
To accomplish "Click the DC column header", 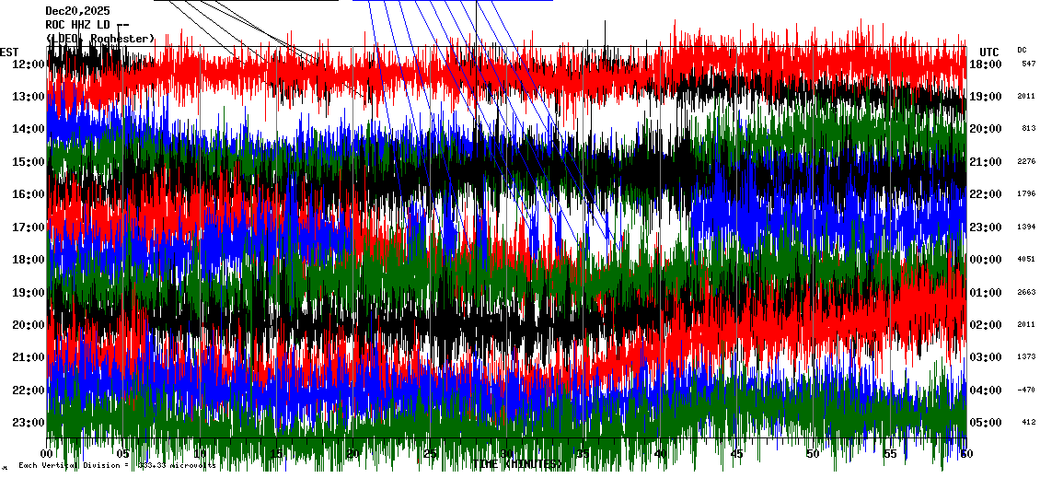I will [x=1022, y=50].
